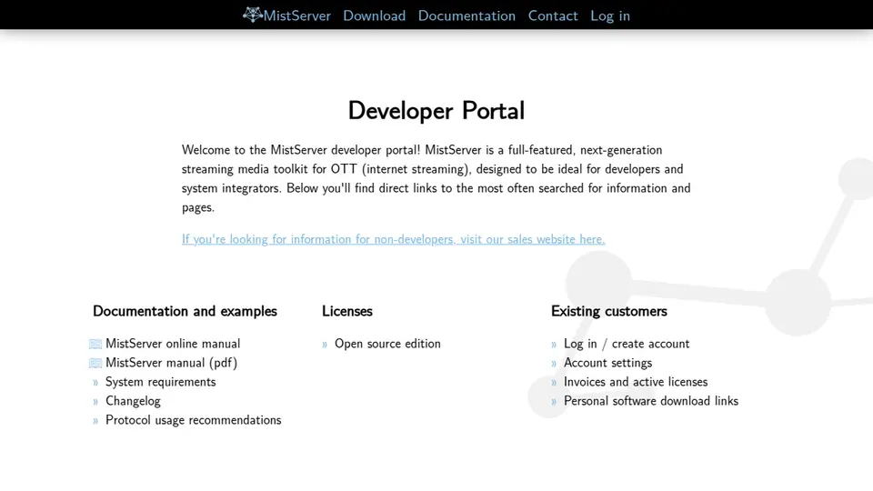This screenshot has width=873, height=491.
Task: Visit the sales website for non-developers link
Action: point(393,239)
